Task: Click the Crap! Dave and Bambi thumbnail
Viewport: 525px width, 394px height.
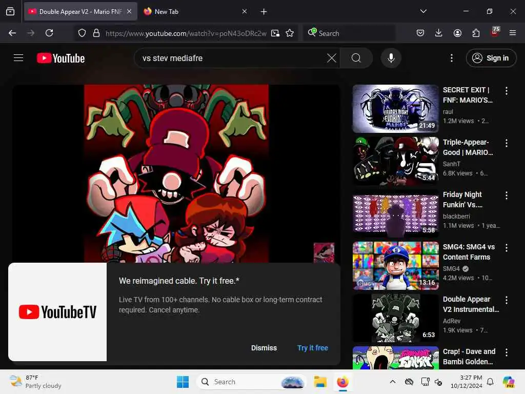Action: [395, 358]
